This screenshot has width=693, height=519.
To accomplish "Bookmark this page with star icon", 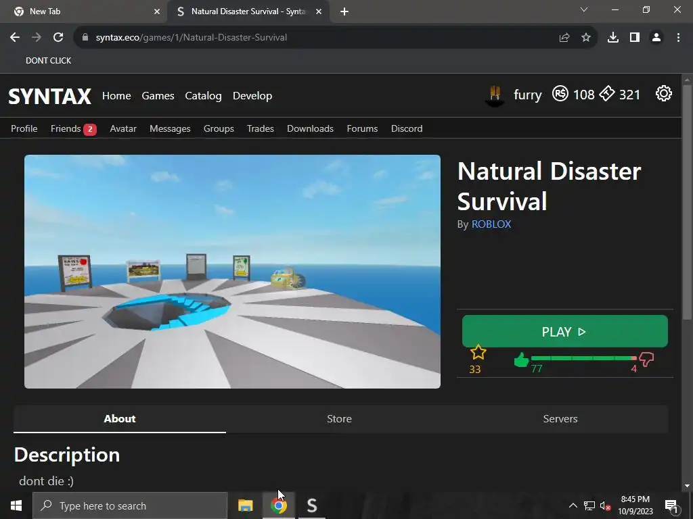I will pos(586,38).
